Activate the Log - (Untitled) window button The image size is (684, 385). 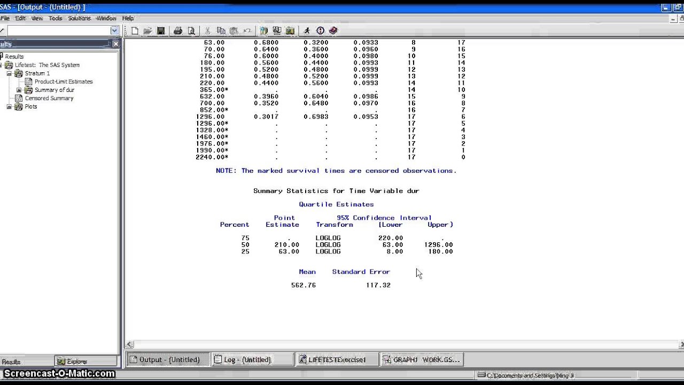click(x=252, y=360)
